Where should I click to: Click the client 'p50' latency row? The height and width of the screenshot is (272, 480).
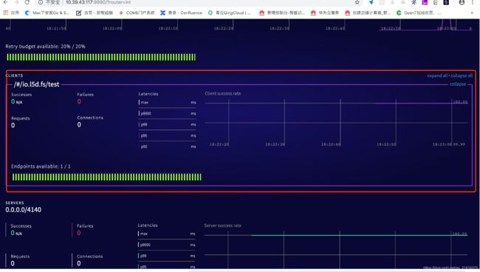(x=167, y=147)
